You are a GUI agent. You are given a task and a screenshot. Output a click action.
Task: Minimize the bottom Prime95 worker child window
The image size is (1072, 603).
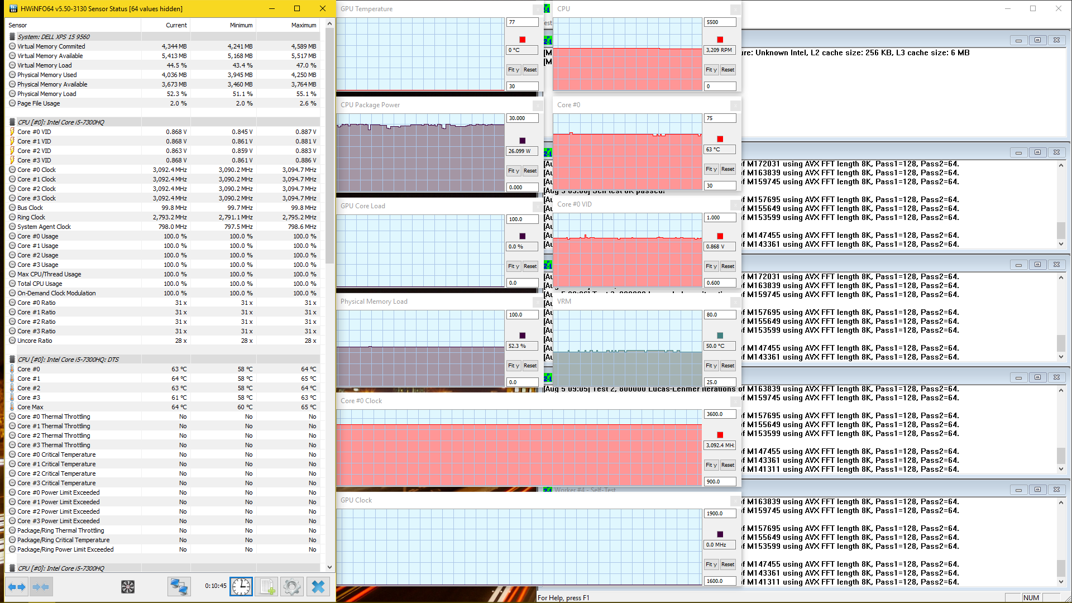(1018, 490)
